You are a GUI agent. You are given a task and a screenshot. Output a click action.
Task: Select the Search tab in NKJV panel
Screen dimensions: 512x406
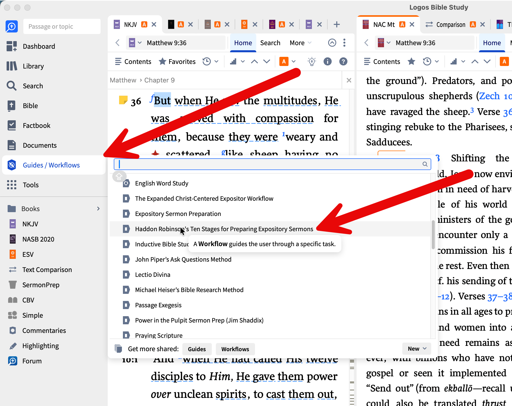[270, 43]
